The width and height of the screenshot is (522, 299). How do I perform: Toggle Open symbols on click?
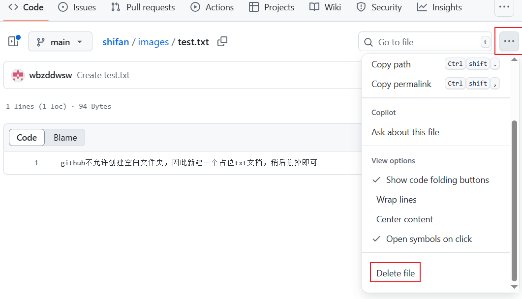pyautogui.click(x=435, y=239)
